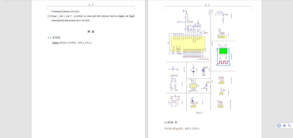Viewport: 293px width, 138px height.
Task: Click the 附录 header text on right page
Action: point(208,5)
